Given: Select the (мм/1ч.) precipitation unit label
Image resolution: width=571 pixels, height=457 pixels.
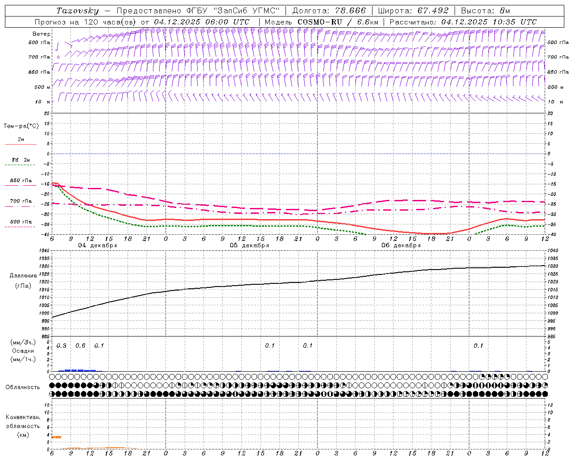Looking at the screenshot, I should (x=23, y=359).
